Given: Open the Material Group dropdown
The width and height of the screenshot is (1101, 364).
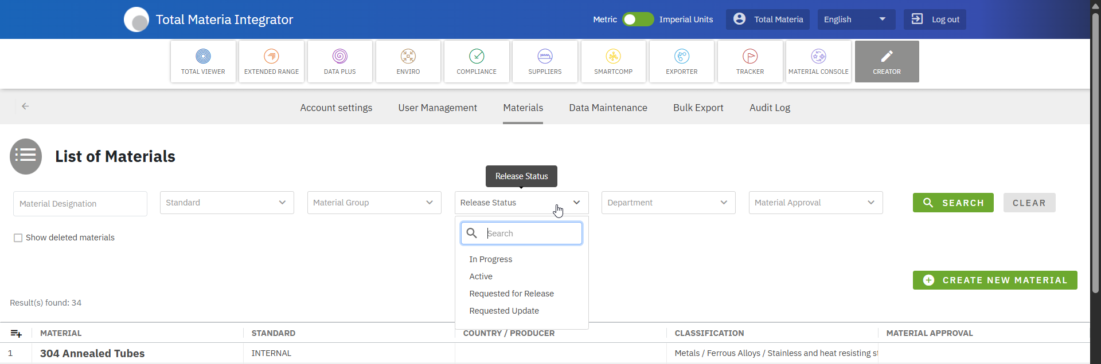Looking at the screenshot, I should [374, 203].
